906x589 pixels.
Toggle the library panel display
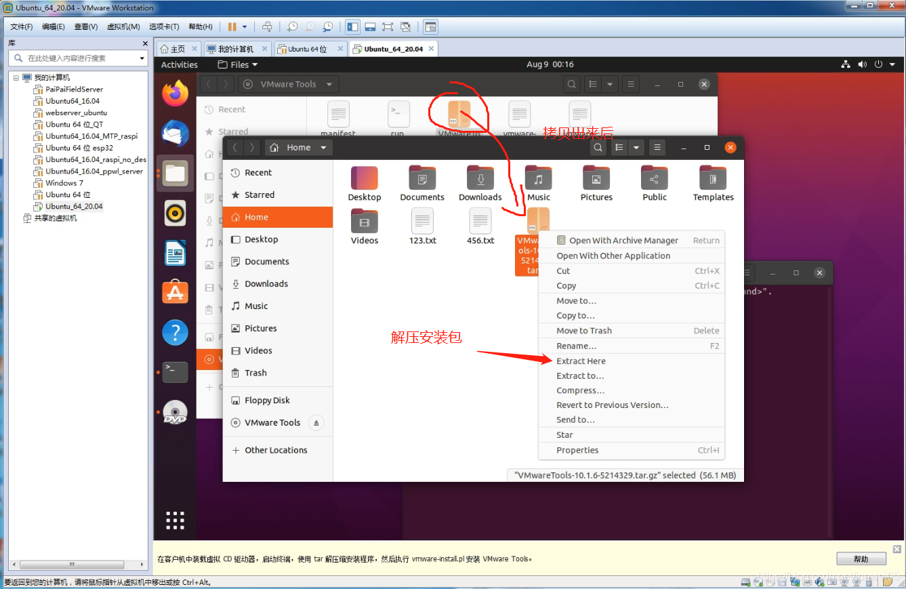pos(352,27)
